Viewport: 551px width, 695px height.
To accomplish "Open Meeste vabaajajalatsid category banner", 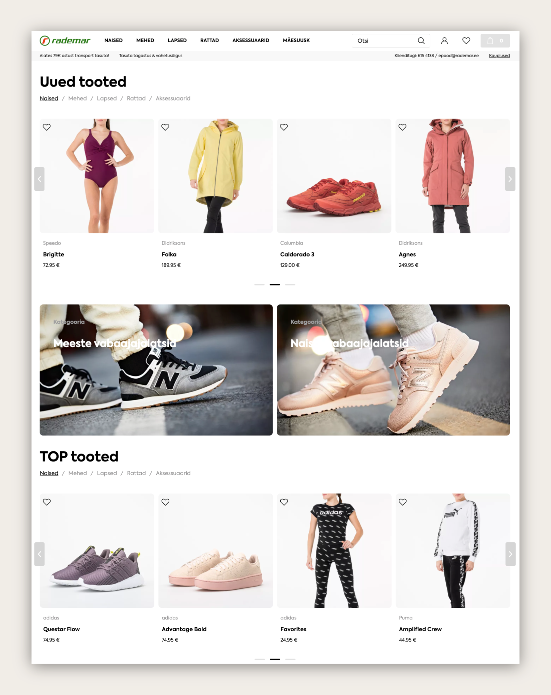I will (x=156, y=370).
